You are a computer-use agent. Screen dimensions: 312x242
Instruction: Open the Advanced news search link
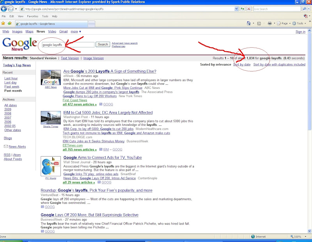[x=124, y=43]
